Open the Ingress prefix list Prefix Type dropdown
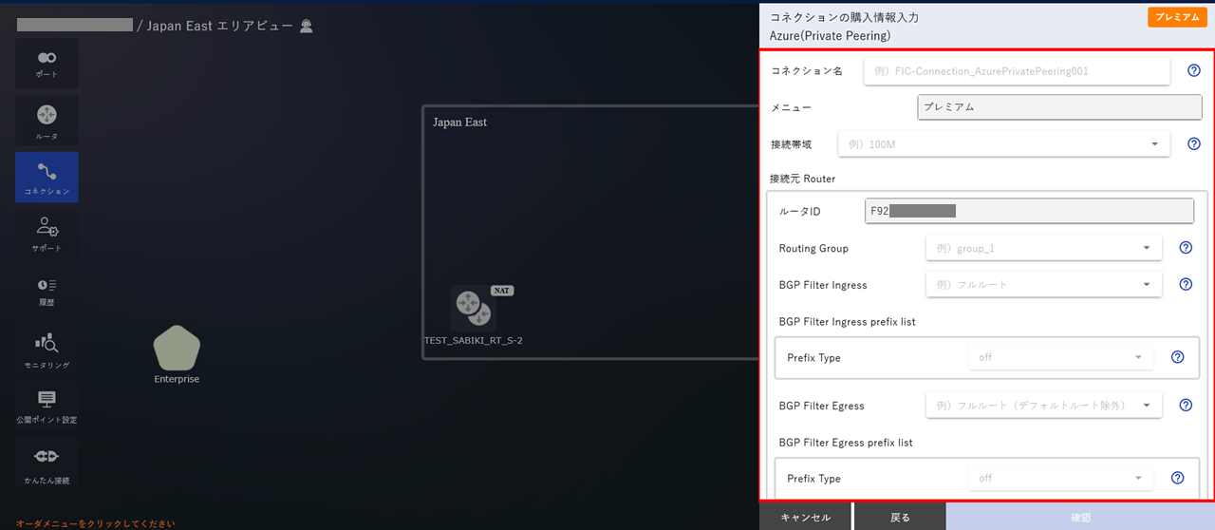1215x530 pixels. 1060,357
